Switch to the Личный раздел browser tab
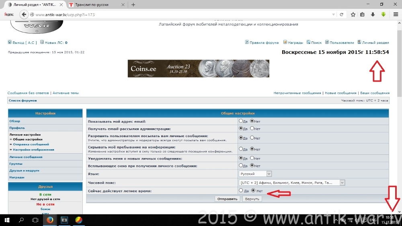Viewport: 402px width, 226px height. coord(35,4)
